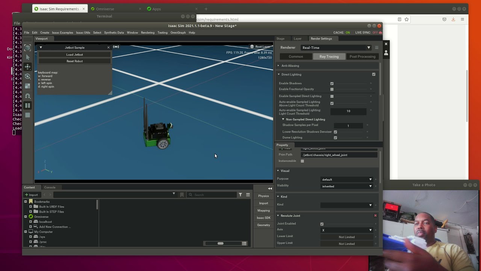Open the Purpose dropdown

click(347, 180)
